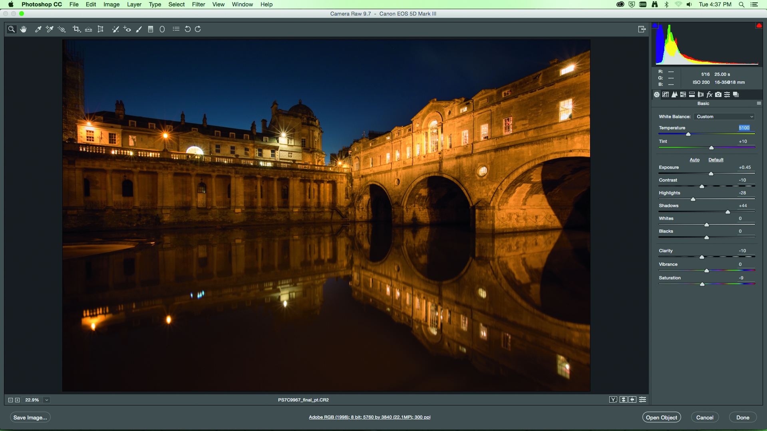Open the zoom level dropdown
The width and height of the screenshot is (767, 431).
click(x=47, y=400)
